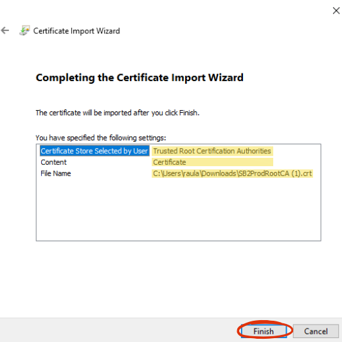Click the Certificate content value

coord(170,162)
